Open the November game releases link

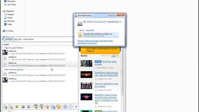(x=106, y=63)
